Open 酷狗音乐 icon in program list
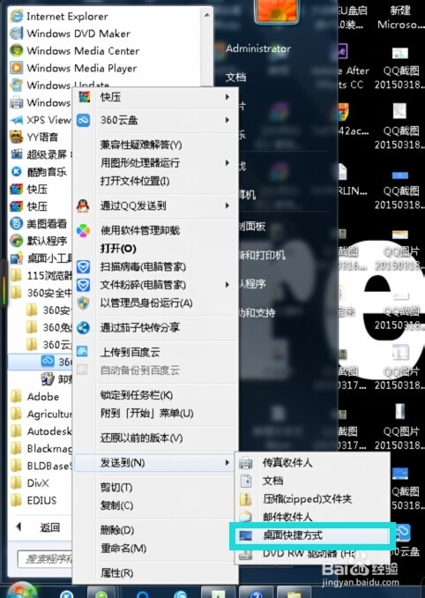Screen dimensions: 425x598 [x=17, y=172]
